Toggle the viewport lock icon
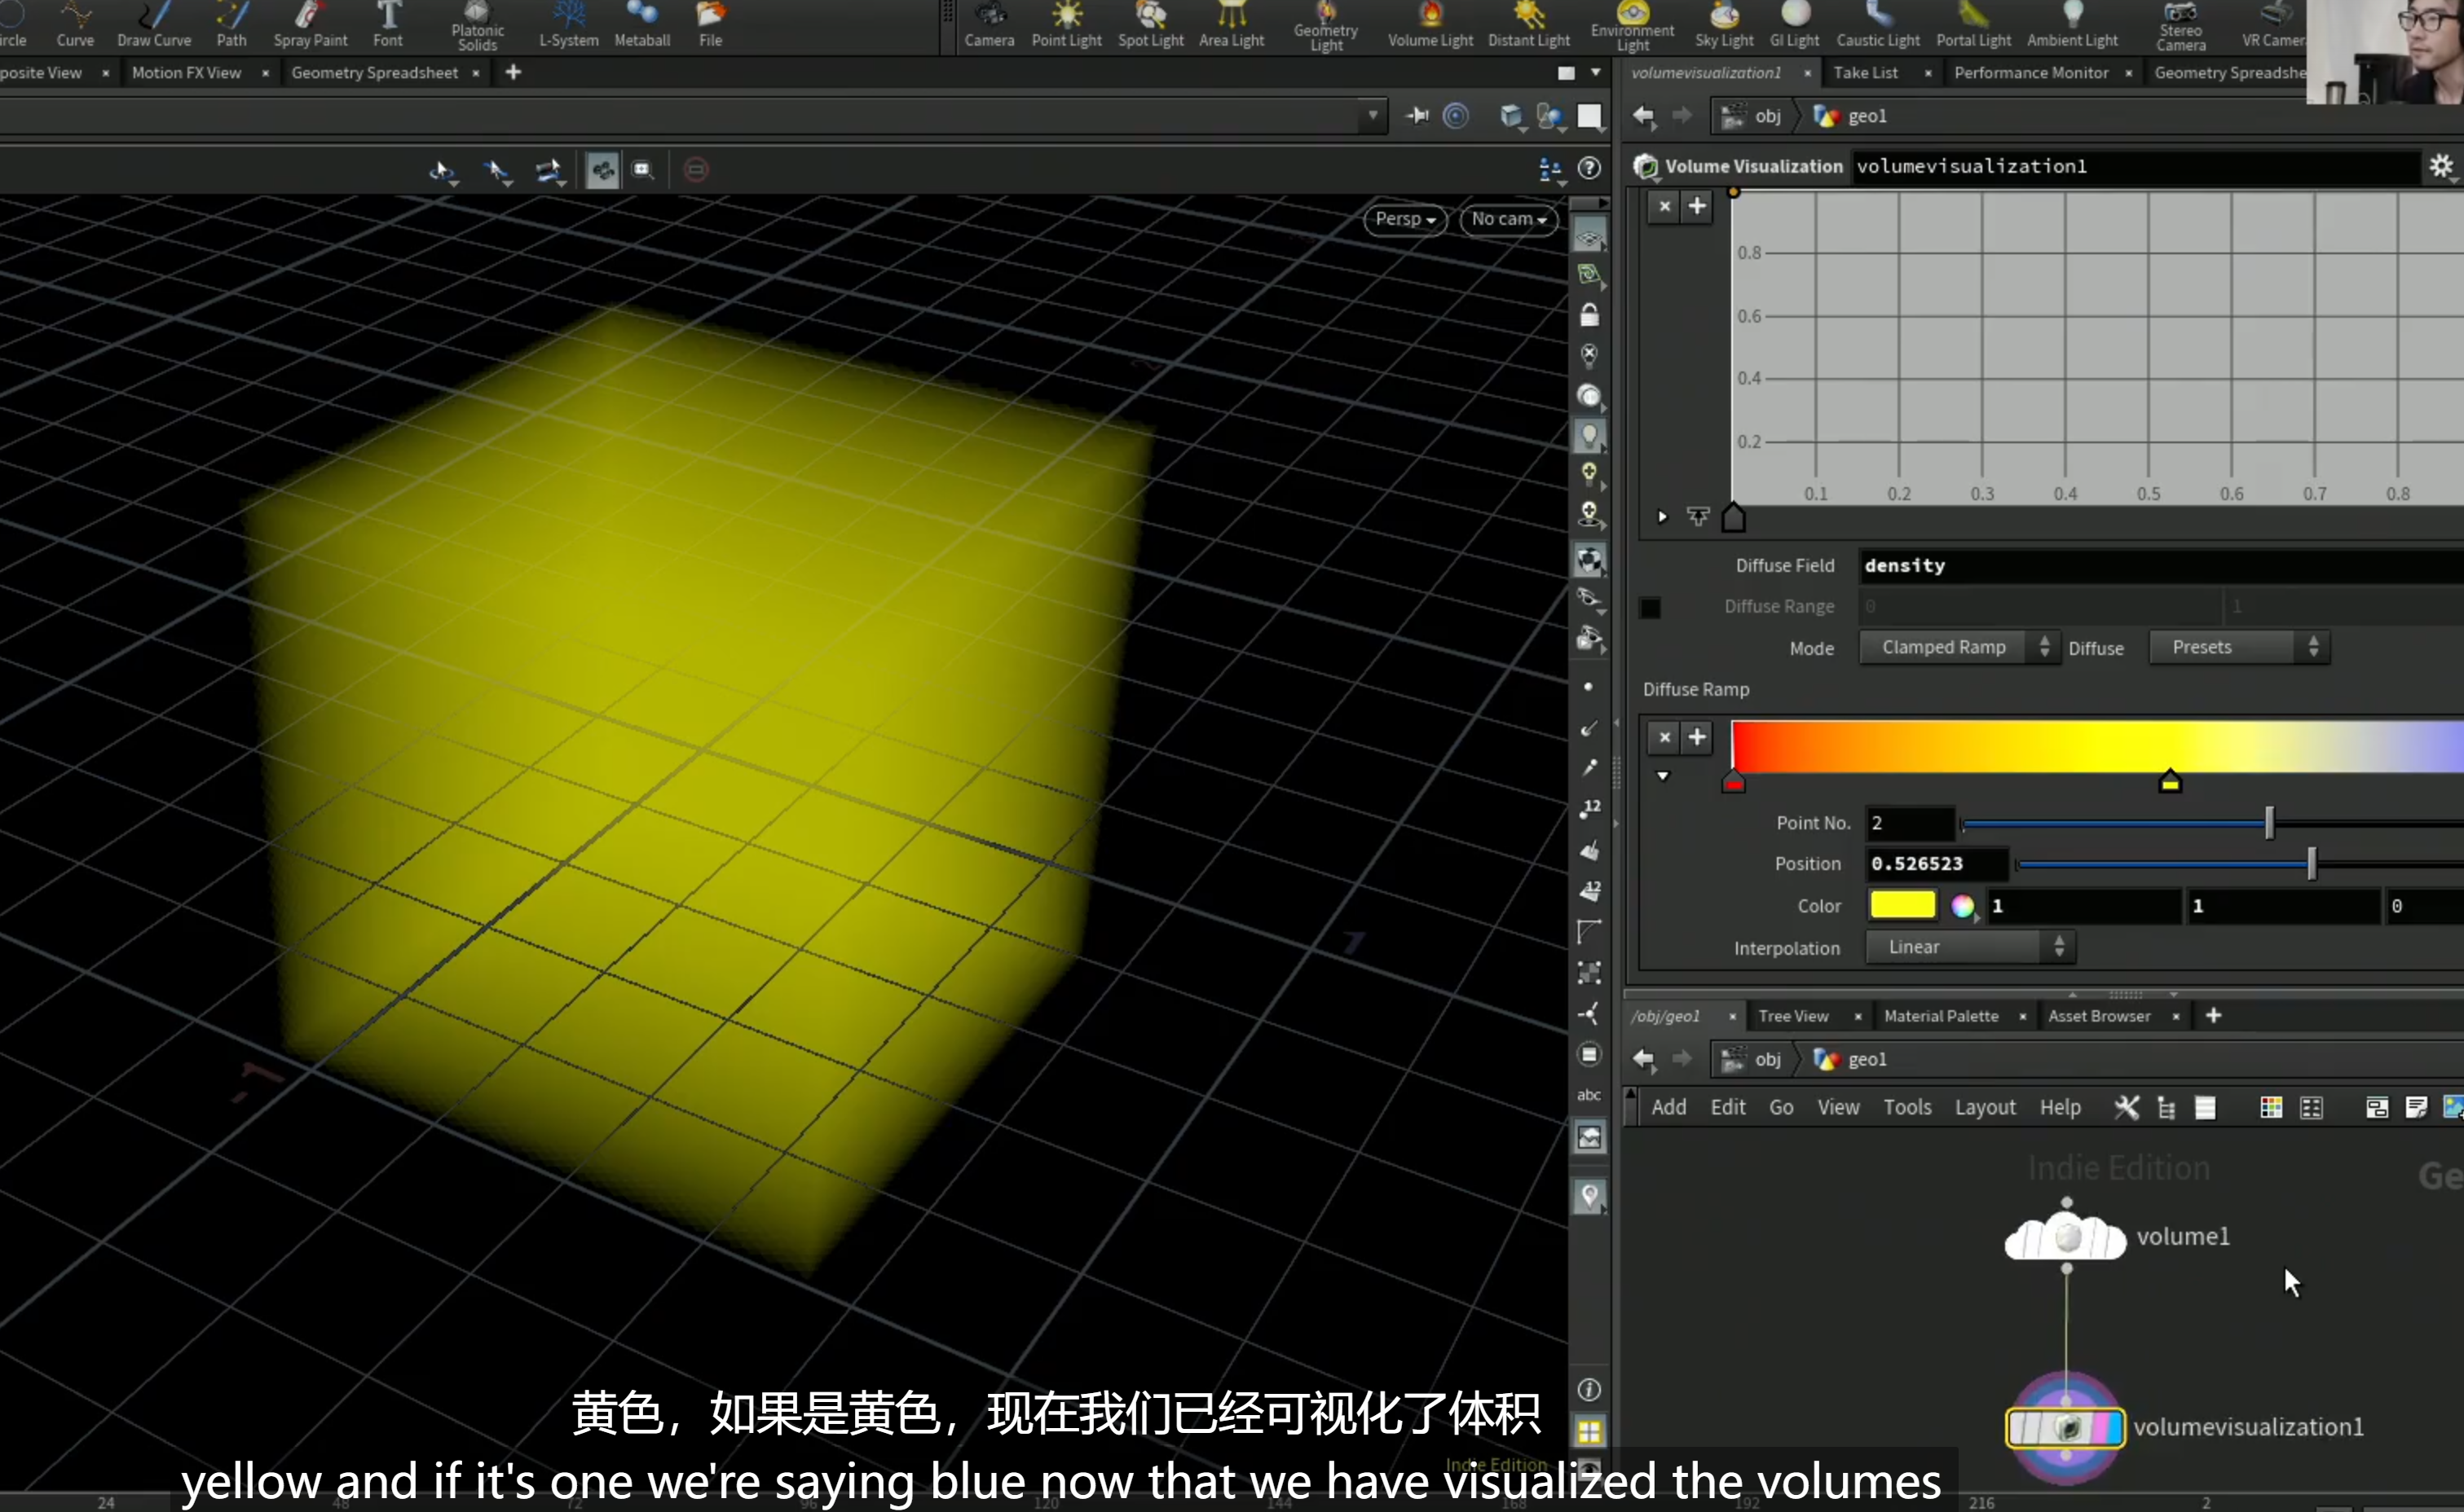The height and width of the screenshot is (1512, 2464). pos(1589,315)
